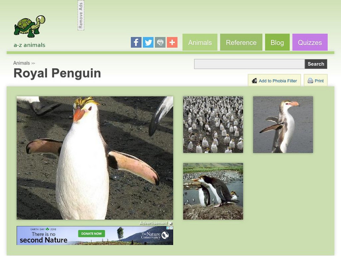The height and width of the screenshot is (256, 341).
Task: Share the article via Twitter
Action: [148, 41]
